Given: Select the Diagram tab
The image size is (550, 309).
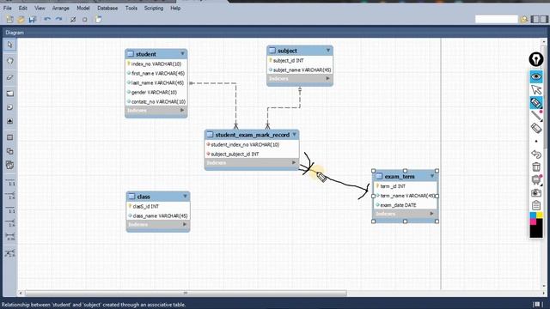Looking at the screenshot, I should click(x=15, y=33).
